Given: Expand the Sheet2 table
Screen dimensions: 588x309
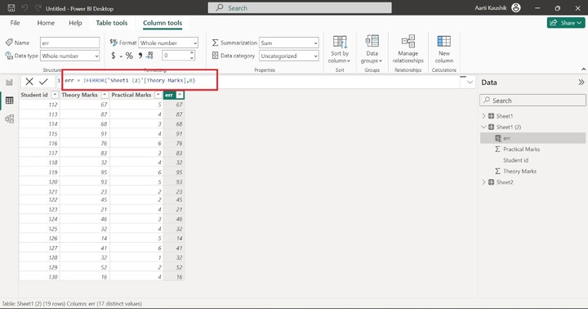Looking at the screenshot, I should [483, 182].
